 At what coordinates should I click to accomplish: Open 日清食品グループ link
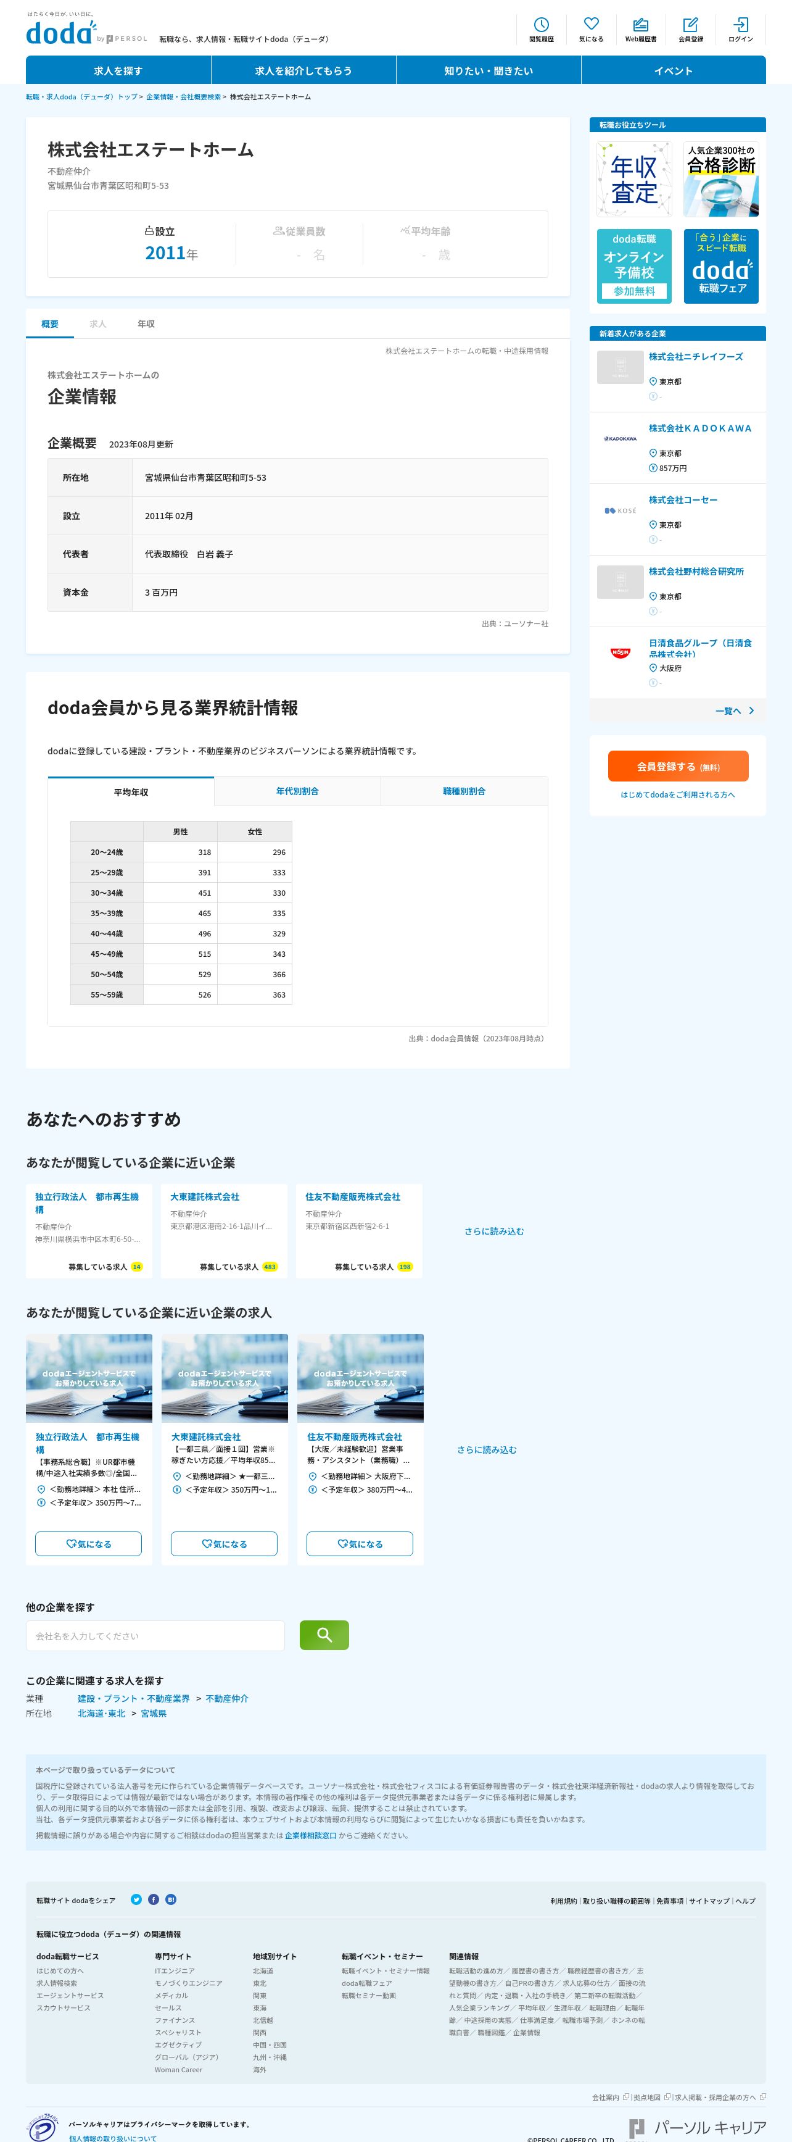coord(701,648)
